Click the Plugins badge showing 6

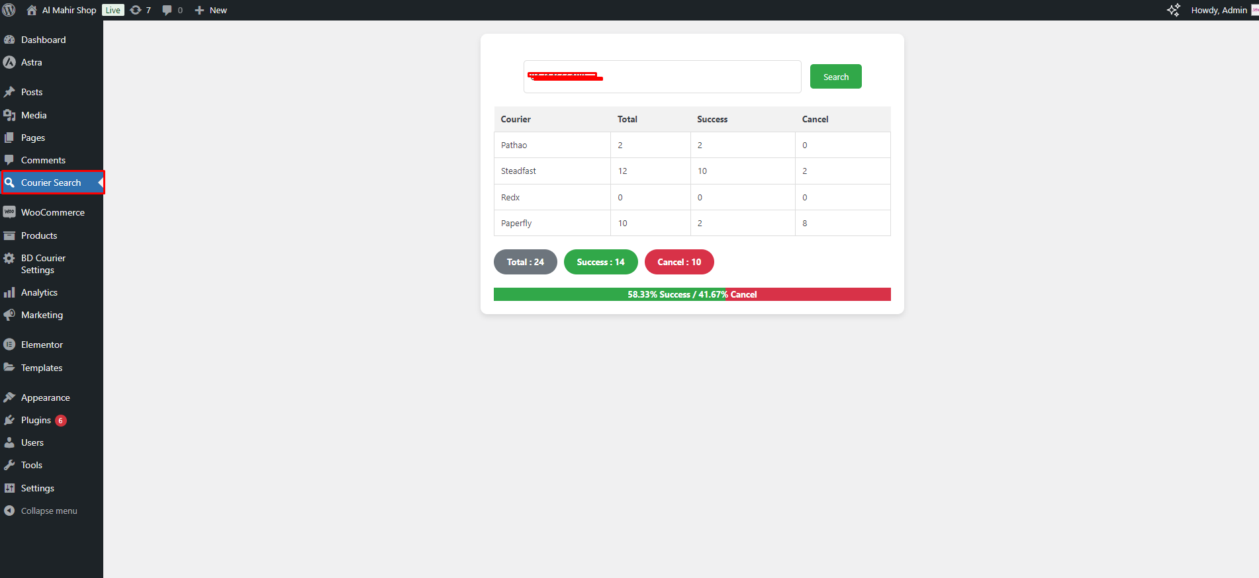[61, 421]
